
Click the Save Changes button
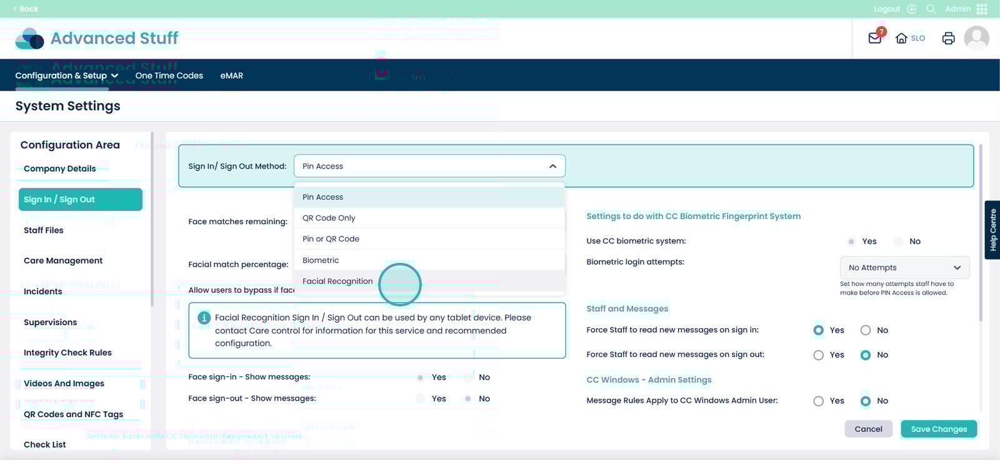pyautogui.click(x=938, y=429)
